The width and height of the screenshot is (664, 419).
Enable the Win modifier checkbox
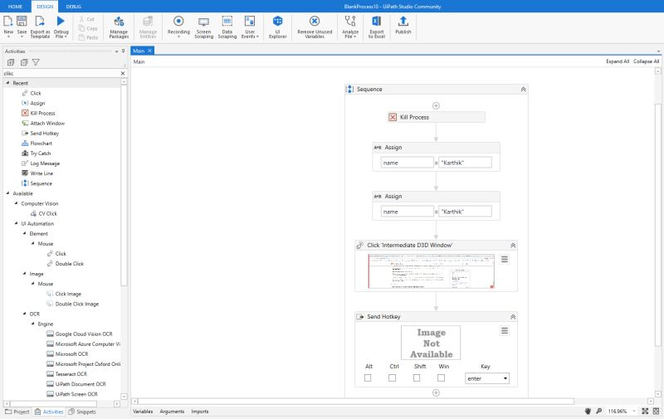tap(442, 378)
